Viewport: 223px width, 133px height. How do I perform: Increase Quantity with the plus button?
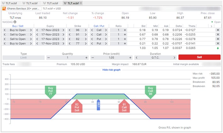(x=86, y=58)
